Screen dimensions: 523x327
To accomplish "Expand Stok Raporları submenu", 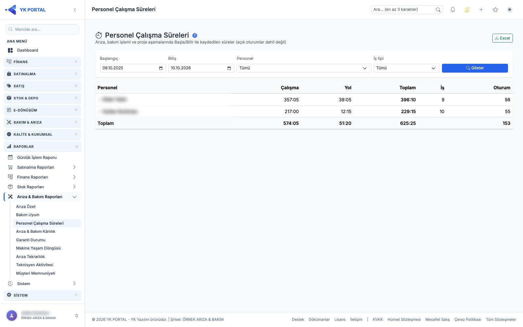I will click(42, 187).
